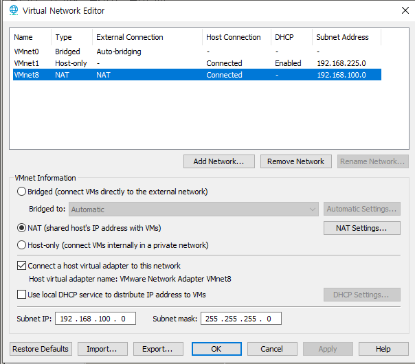415x364 pixels.
Task: Open NAT Settings
Action: (x=362, y=228)
